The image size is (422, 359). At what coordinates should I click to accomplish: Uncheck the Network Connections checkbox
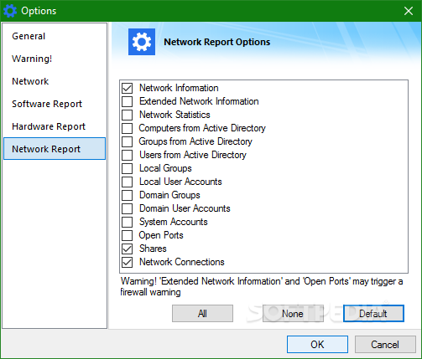click(x=128, y=262)
